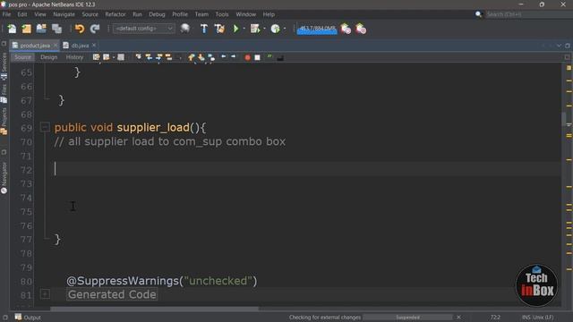Click the Search (Ctrl+I) field

click(528, 14)
